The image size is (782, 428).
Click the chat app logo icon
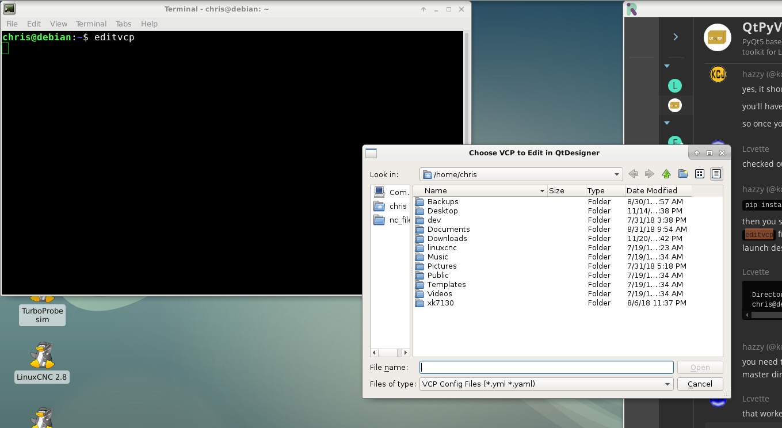coord(632,9)
